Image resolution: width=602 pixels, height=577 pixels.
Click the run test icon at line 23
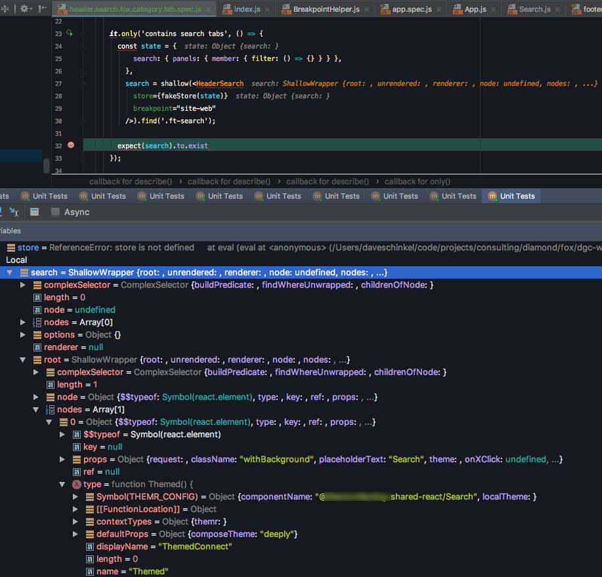[x=70, y=33]
